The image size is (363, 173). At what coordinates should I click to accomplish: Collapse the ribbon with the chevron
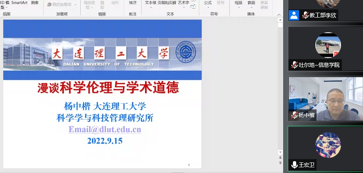279,15
